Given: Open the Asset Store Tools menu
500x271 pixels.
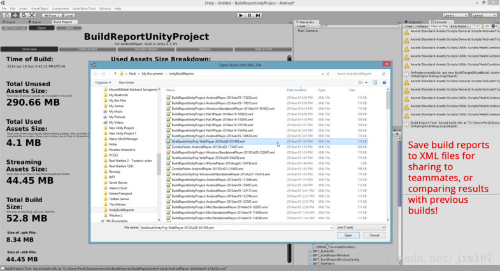Looking at the screenshot, I should click(x=84, y=9).
